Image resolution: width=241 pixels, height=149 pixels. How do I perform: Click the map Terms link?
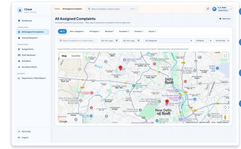pyautogui.click(x=213, y=122)
